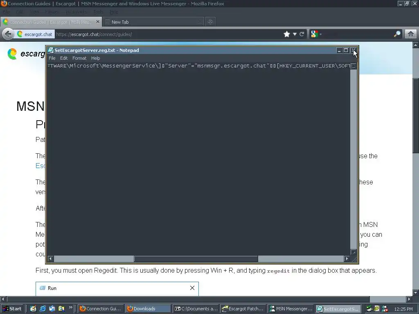Click the network tray icon with red X
Screen dimensions: 419x314
385,309
